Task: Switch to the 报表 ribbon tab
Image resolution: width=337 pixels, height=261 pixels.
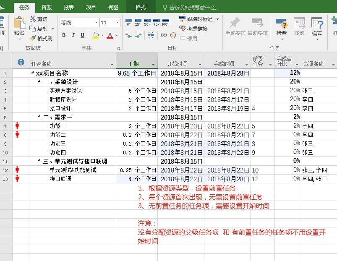Action: (x=69, y=8)
